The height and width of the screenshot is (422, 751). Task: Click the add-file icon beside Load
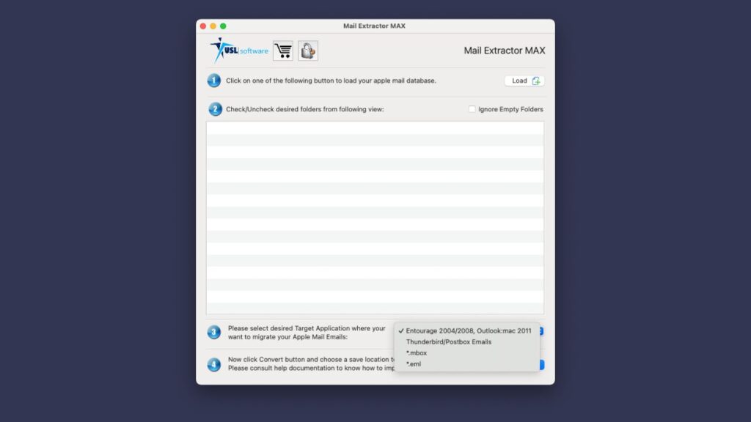536,81
